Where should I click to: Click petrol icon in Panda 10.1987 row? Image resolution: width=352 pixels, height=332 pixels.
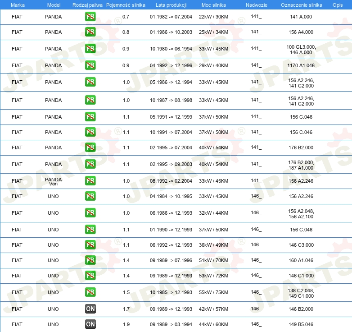click(90, 100)
